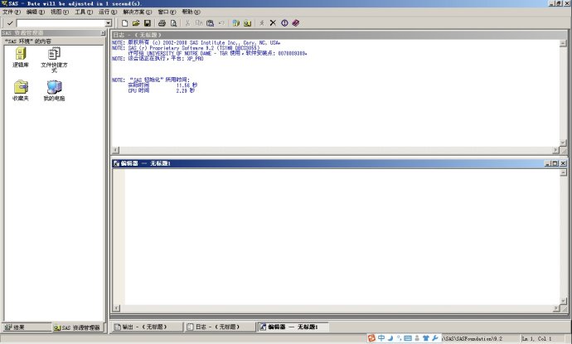Toggle the IME punctuation mode icon
This screenshot has width=572, height=344.
pyautogui.click(x=399, y=338)
